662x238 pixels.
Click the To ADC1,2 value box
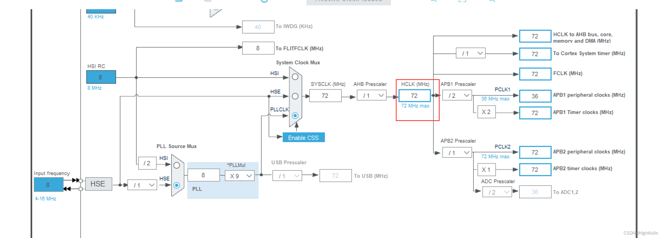click(535, 192)
